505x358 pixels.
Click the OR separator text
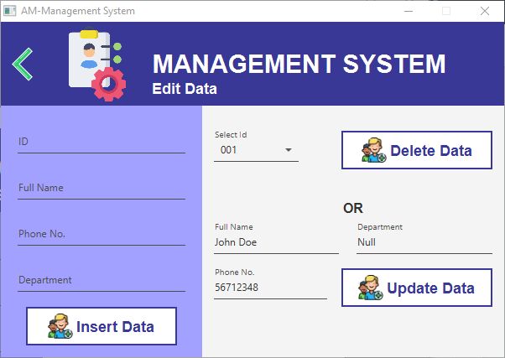coord(353,208)
